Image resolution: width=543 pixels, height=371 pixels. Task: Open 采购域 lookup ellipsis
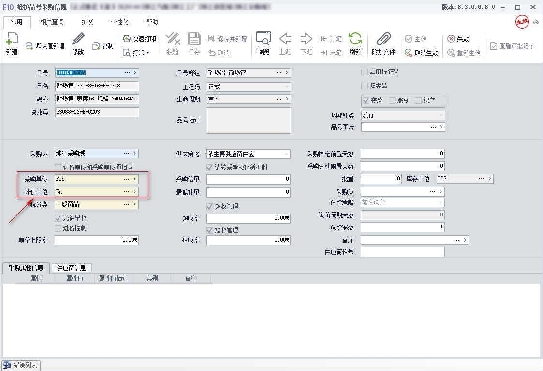click(x=126, y=153)
